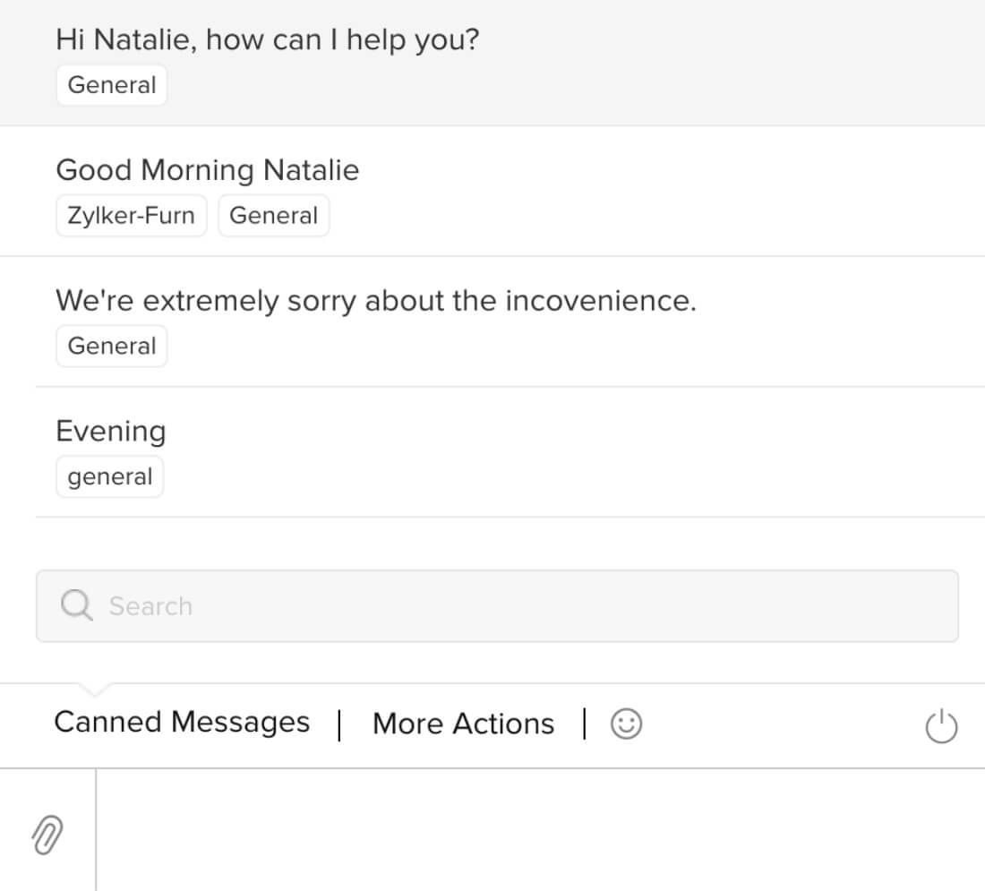Open the emoji smiley picker
Viewport: 985px width, 891px height.
(x=626, y=724)
